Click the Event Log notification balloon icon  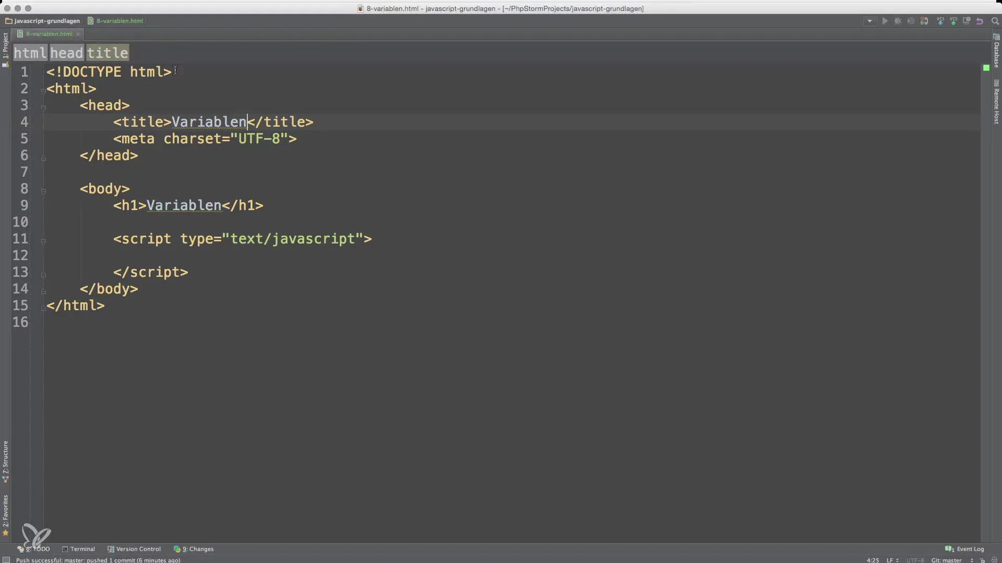pyautogui.click(x=949, y=549)
